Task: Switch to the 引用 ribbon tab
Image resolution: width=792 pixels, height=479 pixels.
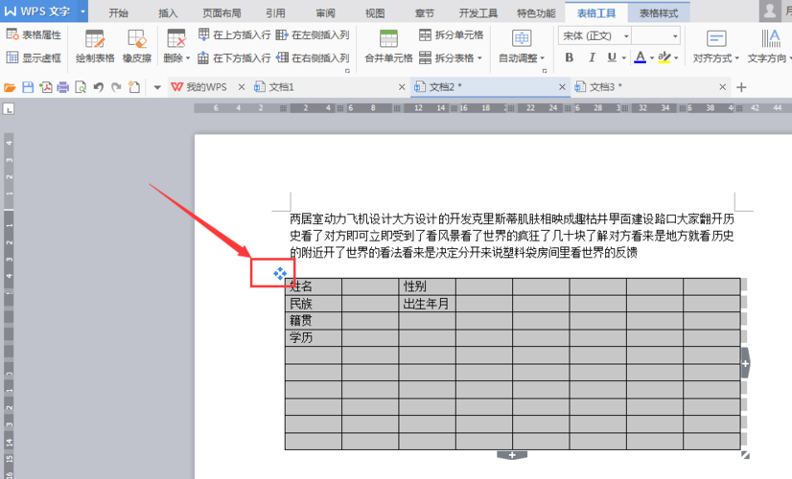Action: coord(276,13)
